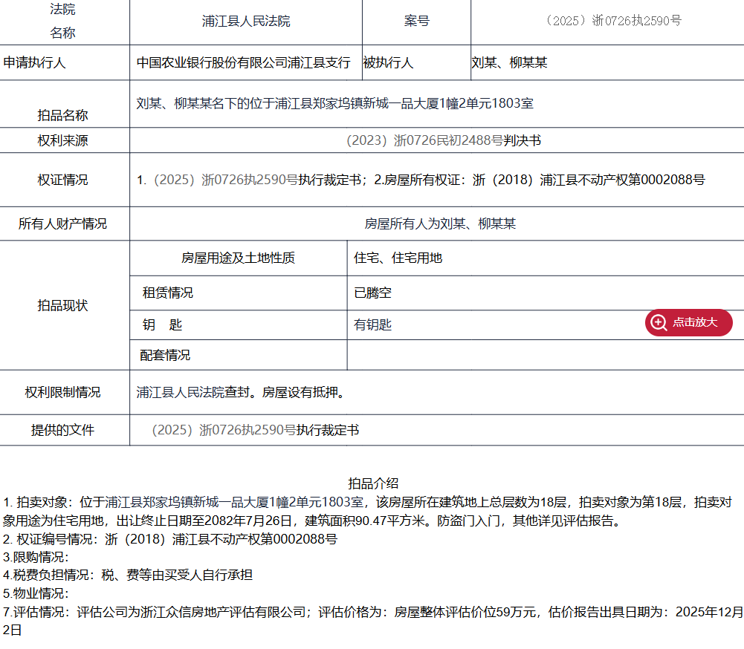Open the (2023)浙0726民初2488号 judgment reference
744x649 pixels.
coord(424,140)
